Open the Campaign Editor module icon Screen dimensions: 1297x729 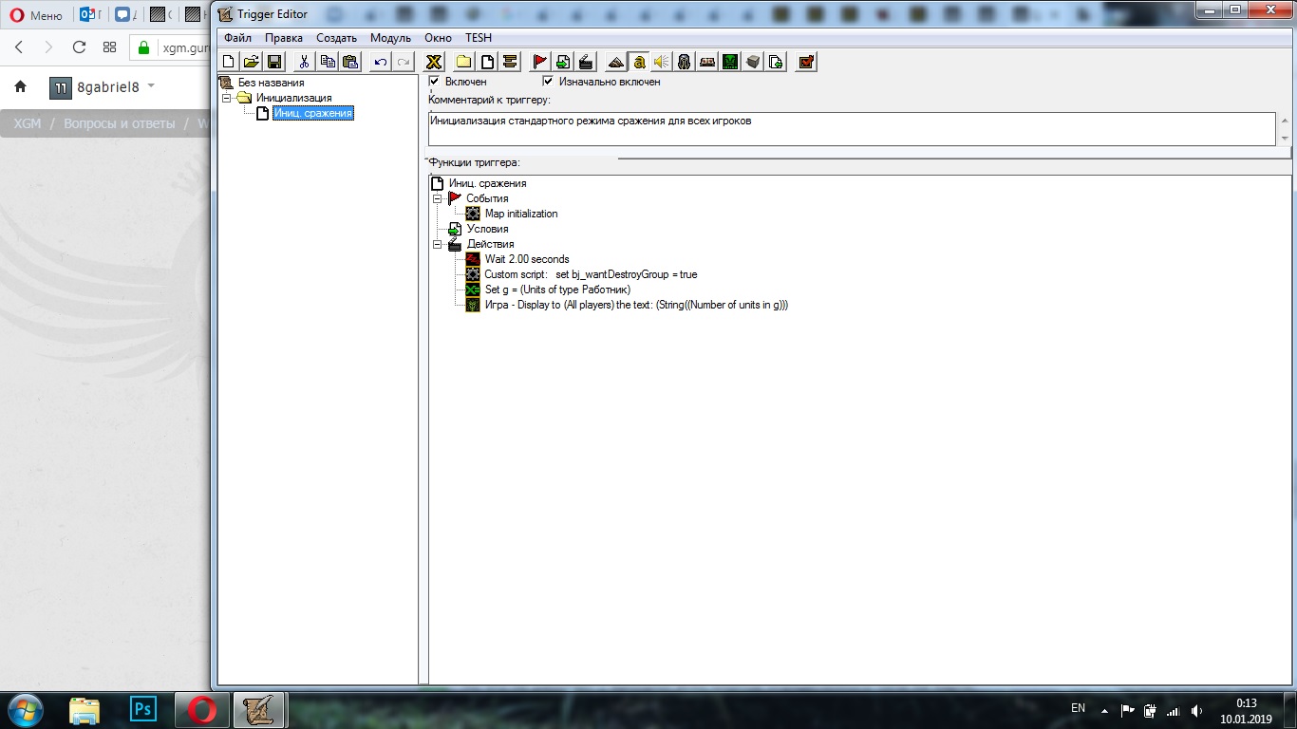click(x=707, y=62)
